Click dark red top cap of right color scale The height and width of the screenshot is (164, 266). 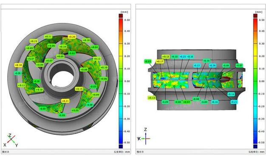[255, 16]
